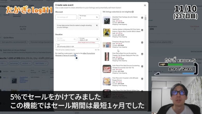The width and height of the screenshot is (202, 114).
Task: Open Jet Stream Ballpoint Pen thumbnail
Action: coord(107,57)
